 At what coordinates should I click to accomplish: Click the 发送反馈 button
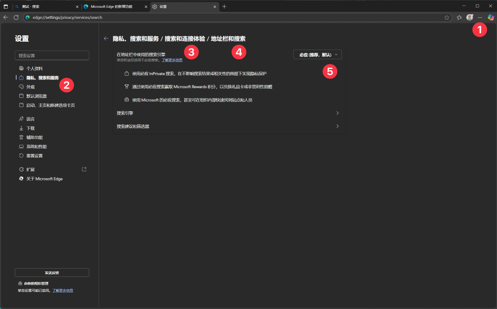(x=52, y=273)
